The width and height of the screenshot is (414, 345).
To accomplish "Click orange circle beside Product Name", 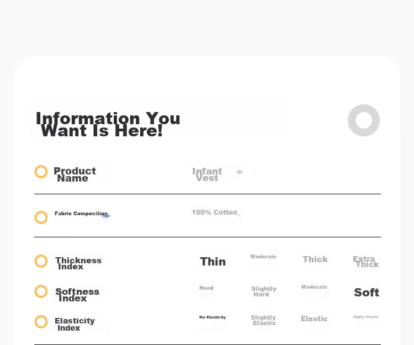I will (41, 172).
